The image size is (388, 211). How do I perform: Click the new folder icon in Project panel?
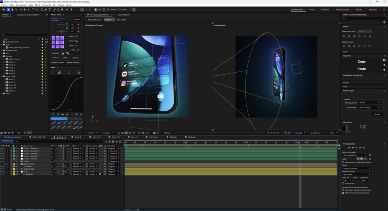coord(5,133)
